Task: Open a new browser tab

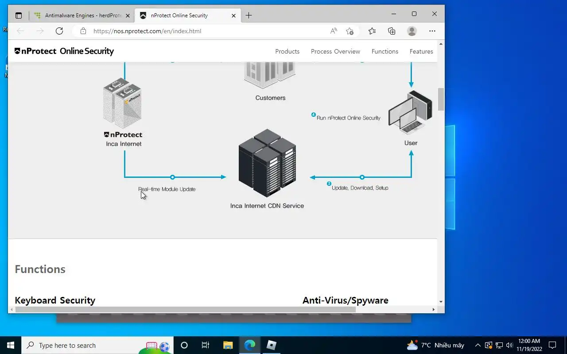Action: pyautogui.click(x=249, y=15)
